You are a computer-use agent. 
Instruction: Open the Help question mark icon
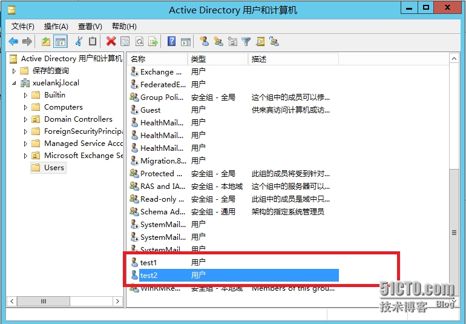click(171, 41)
